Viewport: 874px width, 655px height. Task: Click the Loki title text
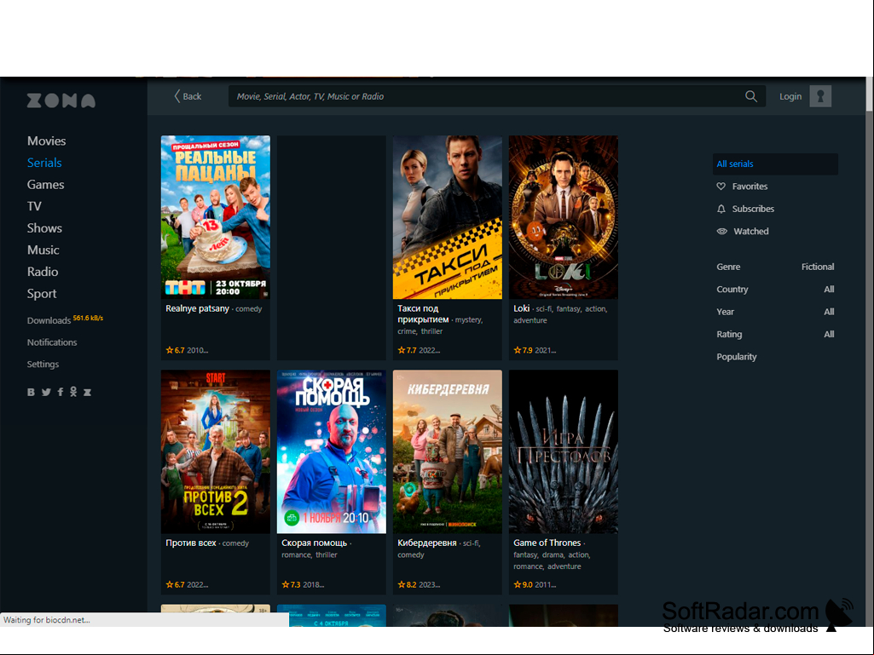click(x=521, y=308)
